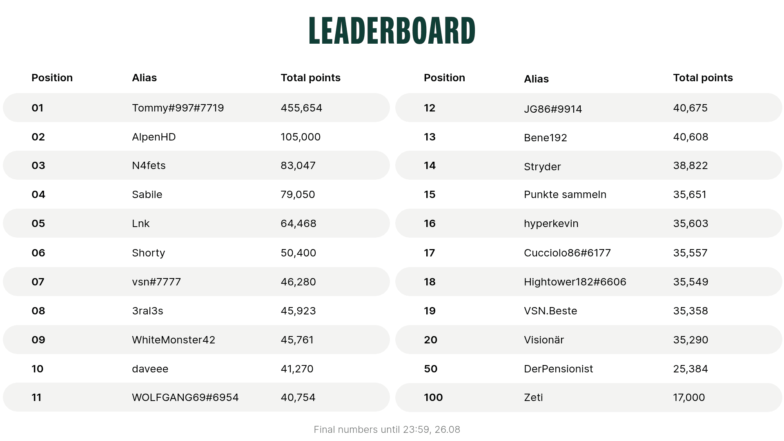Click the AlpenHD alias
784x441 pixels.
point(154,137)
